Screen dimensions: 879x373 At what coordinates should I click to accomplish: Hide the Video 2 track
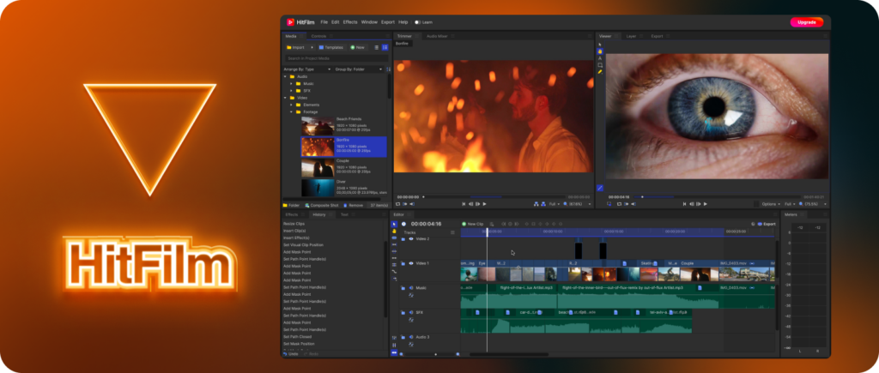coord(411,239)
